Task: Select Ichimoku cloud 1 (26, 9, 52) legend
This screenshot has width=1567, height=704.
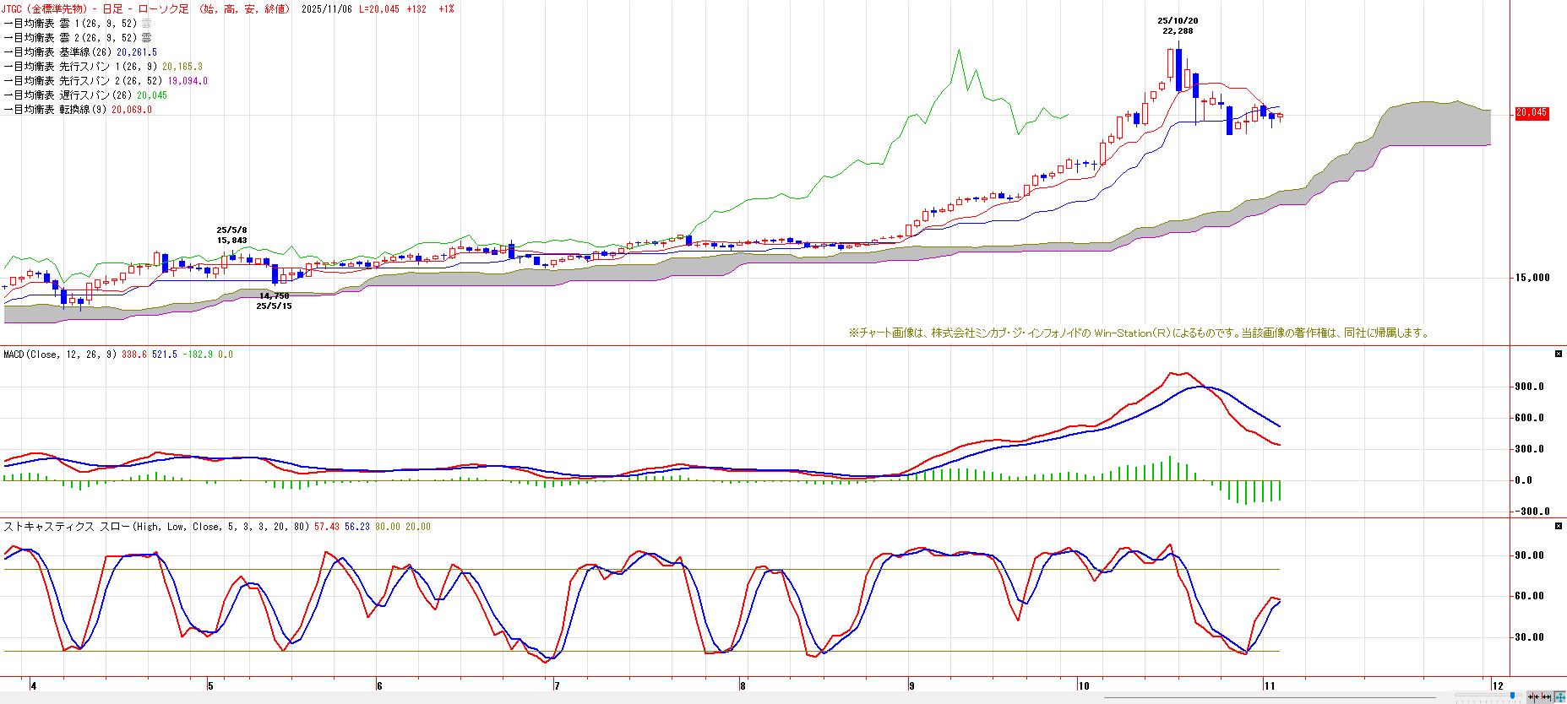Action: pyautogui.click(x=78, y=23)
